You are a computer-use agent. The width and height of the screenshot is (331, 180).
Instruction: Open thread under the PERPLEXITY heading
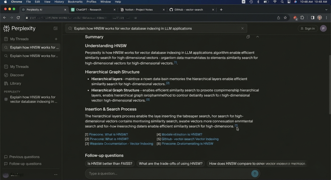point(31,99)
